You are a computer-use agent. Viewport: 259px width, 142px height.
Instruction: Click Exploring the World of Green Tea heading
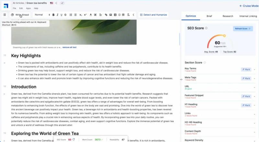pos(45,133)
